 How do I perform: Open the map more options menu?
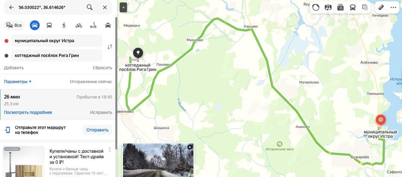coord(393,7)
